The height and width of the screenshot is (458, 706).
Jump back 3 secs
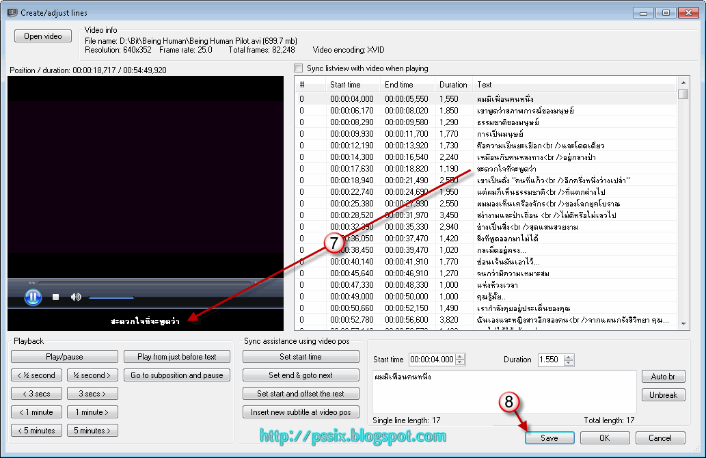[x=36, y=394]
